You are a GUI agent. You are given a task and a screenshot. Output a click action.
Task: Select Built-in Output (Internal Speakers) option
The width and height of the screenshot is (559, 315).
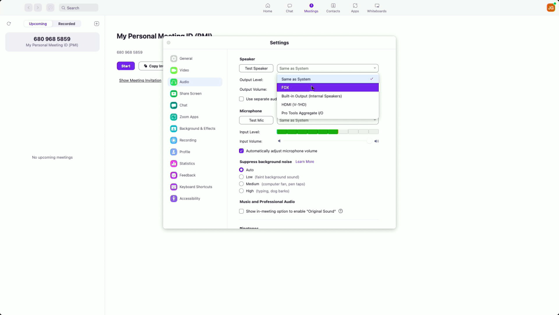click(311, 96)
